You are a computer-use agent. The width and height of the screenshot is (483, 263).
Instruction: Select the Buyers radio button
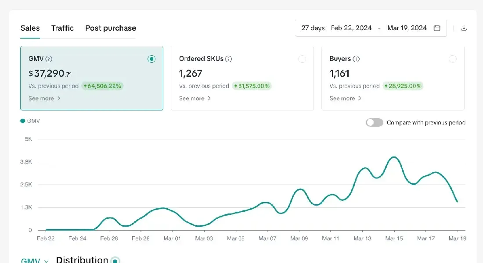tap(452, 59)
